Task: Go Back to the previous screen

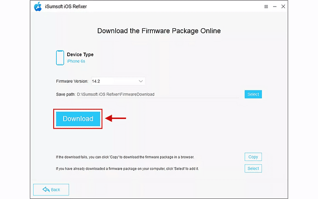Action: tap(51, 190)
